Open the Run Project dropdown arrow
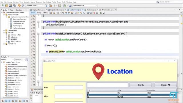 click(57, 5)
